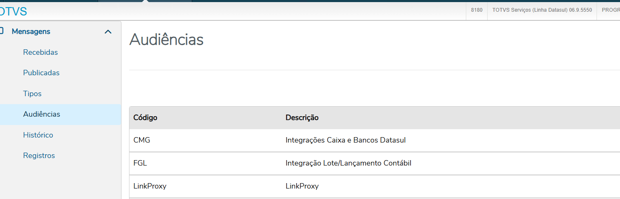The image size is (620, 199).
Task: Select the CMG audience row
Action: pos(142,140)
